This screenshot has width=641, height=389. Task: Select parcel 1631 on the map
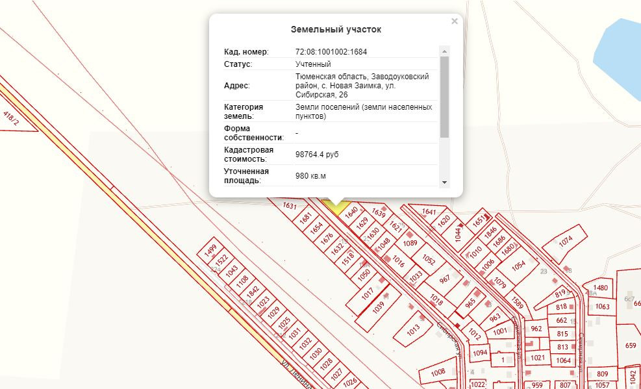click(x=289, y=205)
